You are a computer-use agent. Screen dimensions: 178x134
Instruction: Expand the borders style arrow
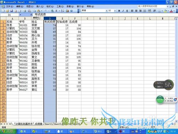tap(162, 11)
